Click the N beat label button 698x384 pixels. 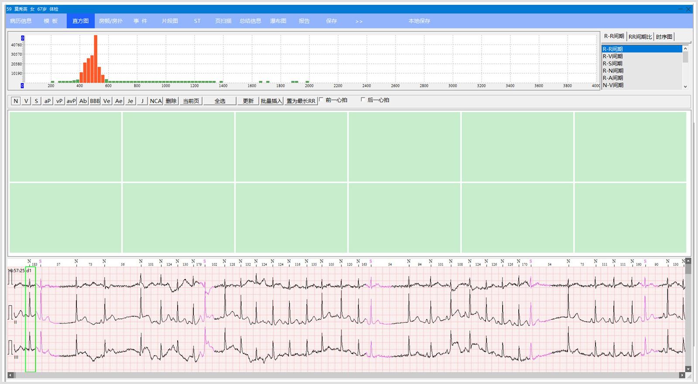pos(16,101)
